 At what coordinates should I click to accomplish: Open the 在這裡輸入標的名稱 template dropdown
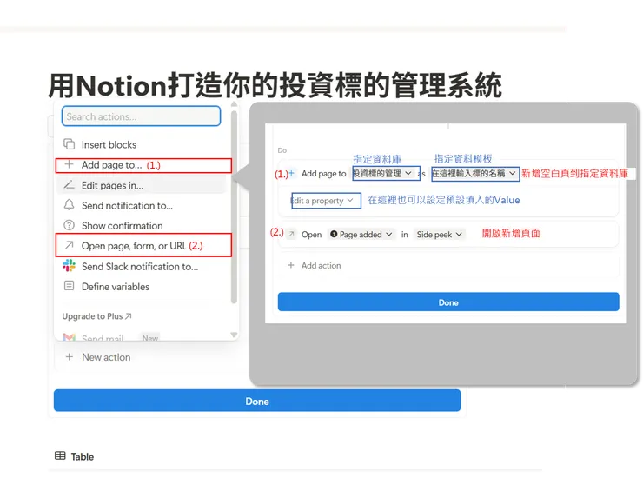475,174
